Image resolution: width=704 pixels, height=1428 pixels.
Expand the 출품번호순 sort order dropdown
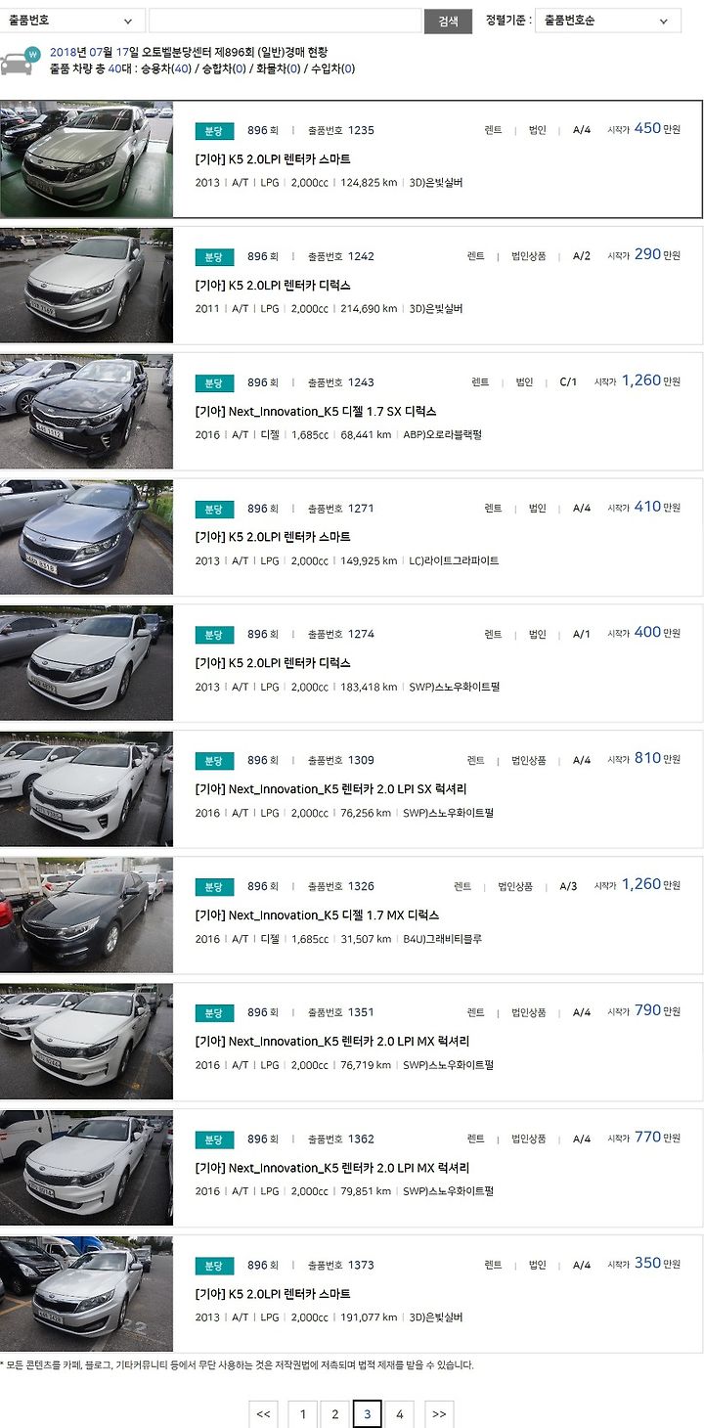pos(608,21)
